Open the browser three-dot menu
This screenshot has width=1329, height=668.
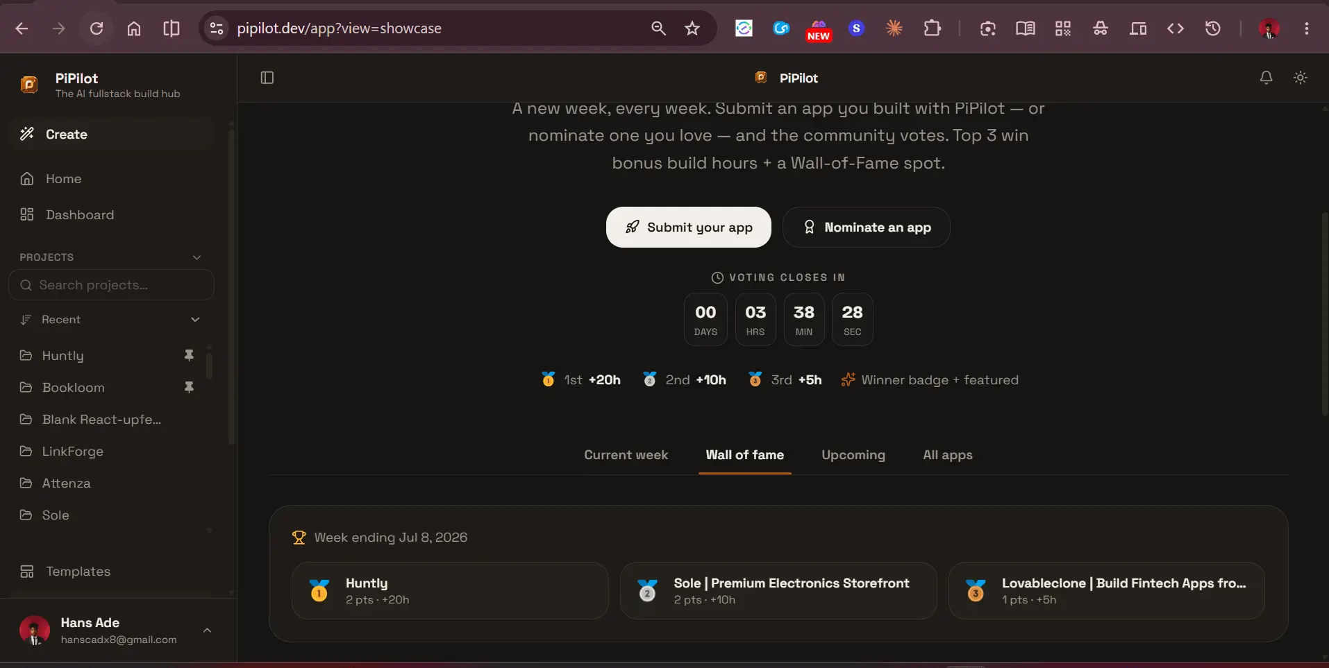[1307, 28]
